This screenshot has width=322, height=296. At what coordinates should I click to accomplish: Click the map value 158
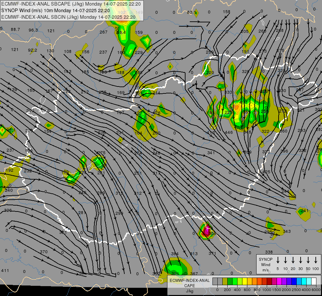(x=227, y=12)
